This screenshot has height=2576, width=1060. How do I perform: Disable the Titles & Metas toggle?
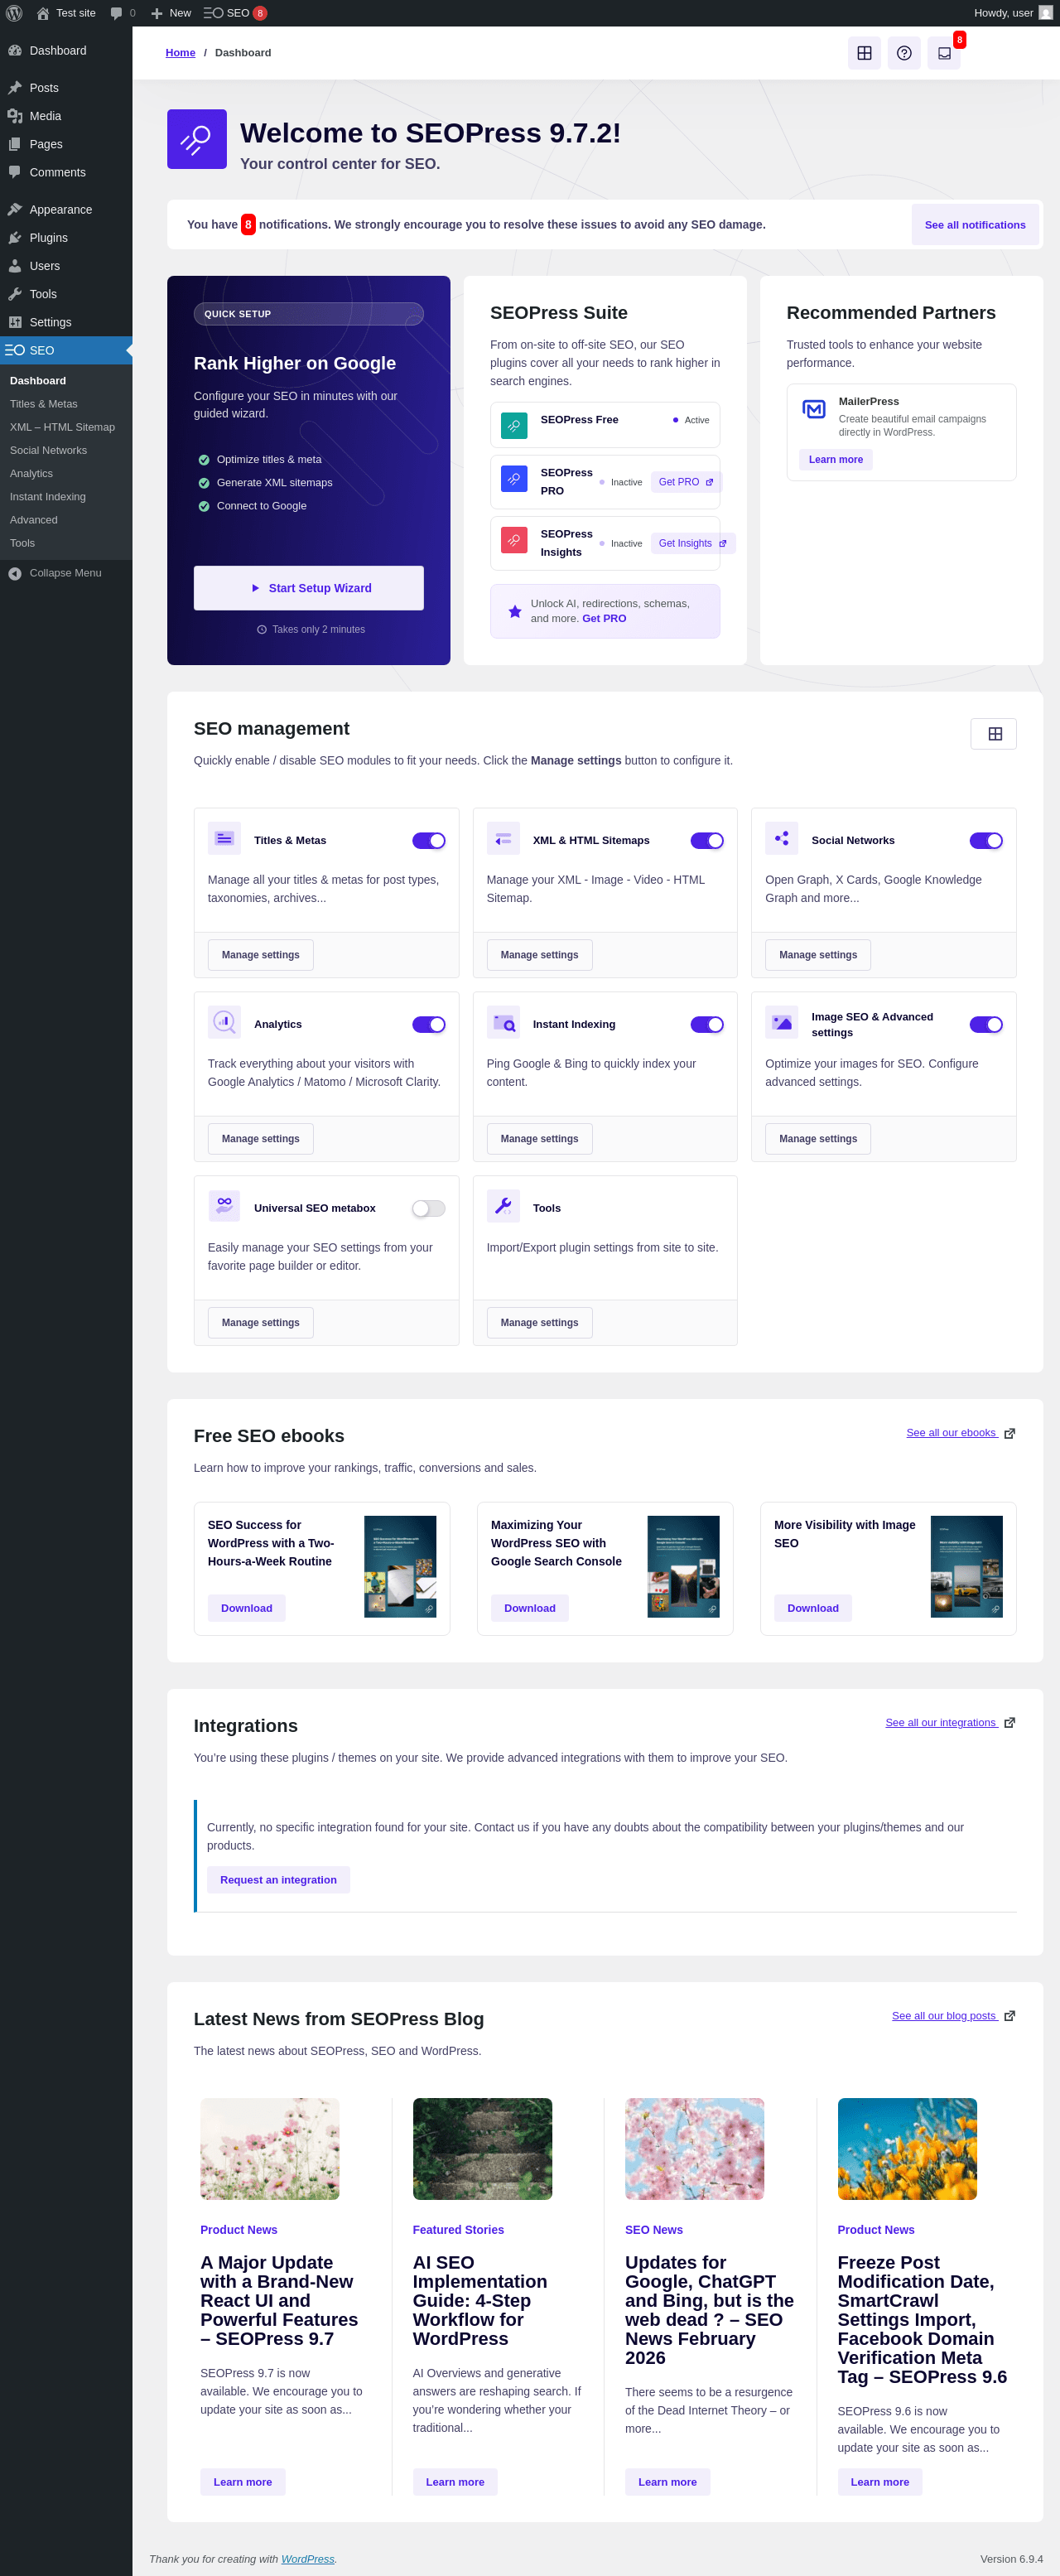coord(429,841)
